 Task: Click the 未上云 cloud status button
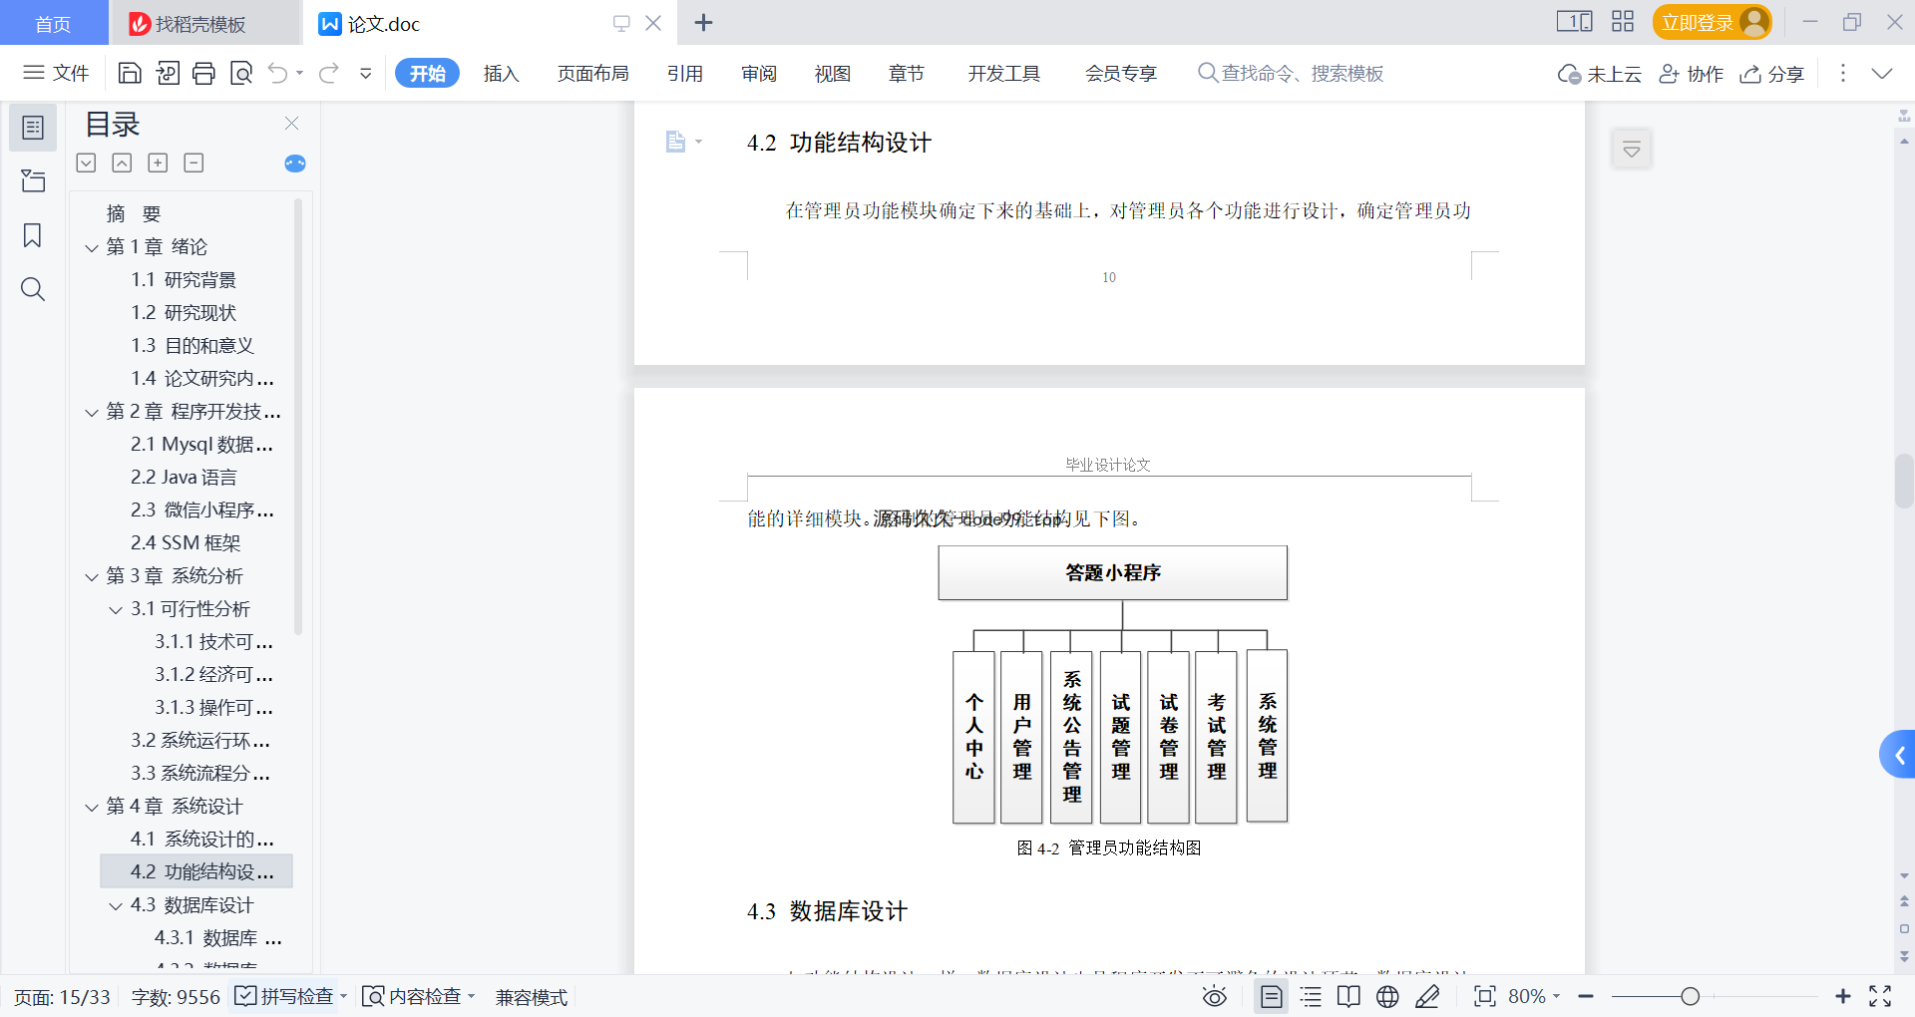[x=1600, y=74]
